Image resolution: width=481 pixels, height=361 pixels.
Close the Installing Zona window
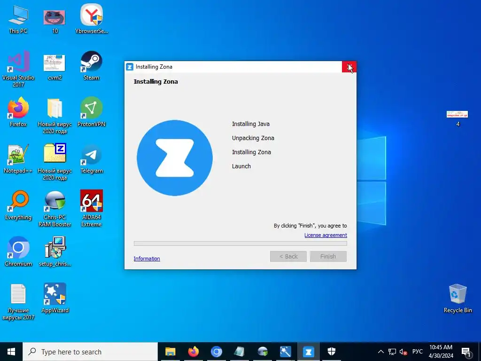(349, 67)
